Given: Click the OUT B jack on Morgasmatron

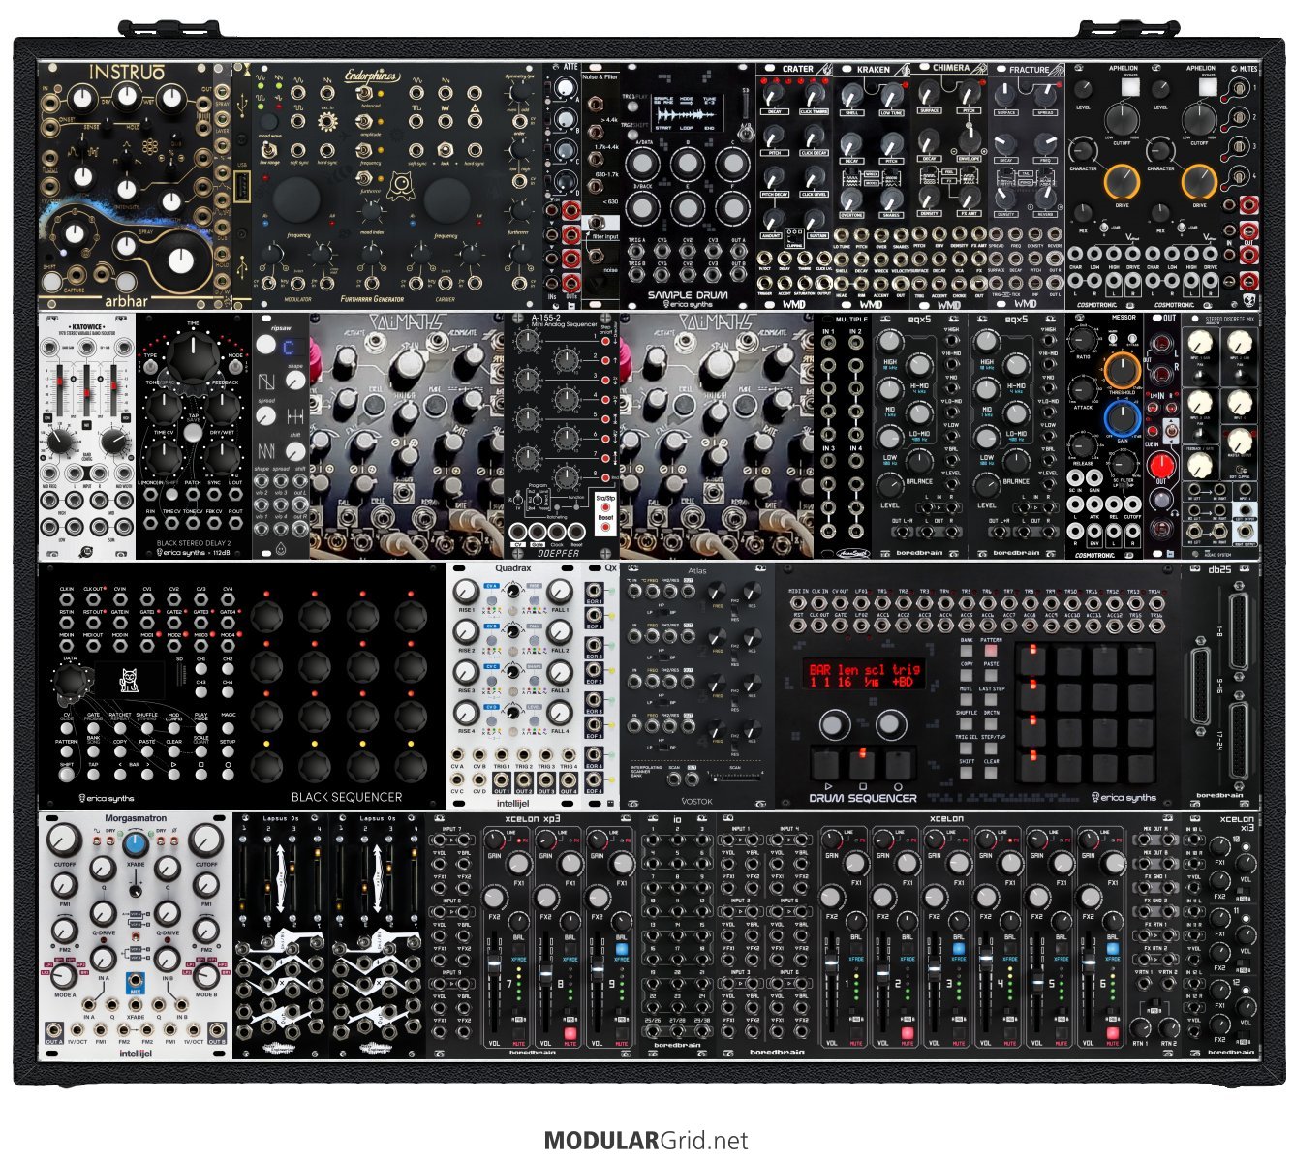Looking at the screenshot, I should 217,1030.
